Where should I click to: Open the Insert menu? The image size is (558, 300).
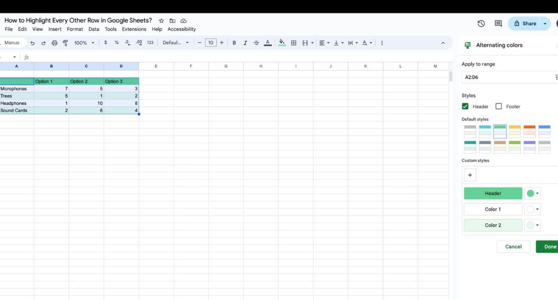click(55, 29)
